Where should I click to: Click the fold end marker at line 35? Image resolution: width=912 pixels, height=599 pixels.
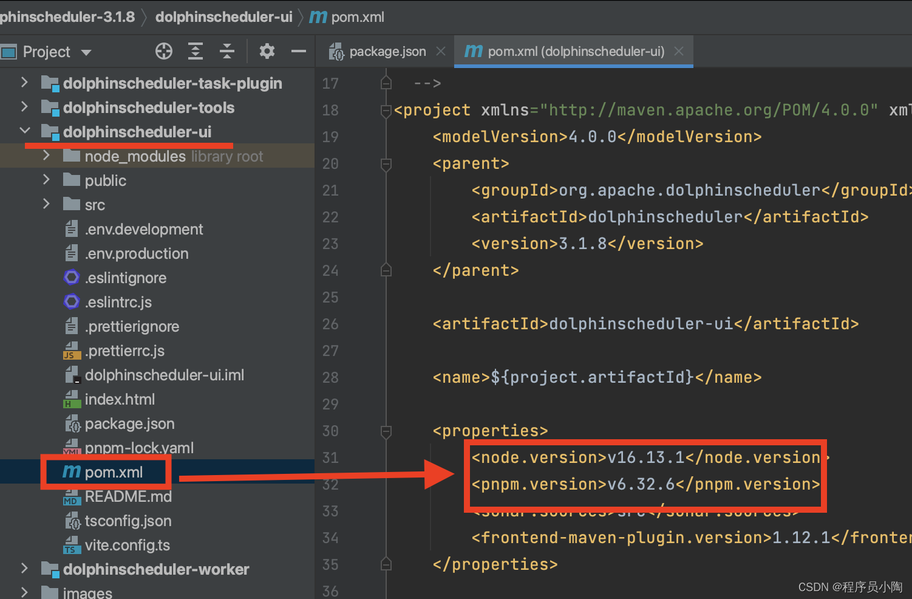(386, 564)
